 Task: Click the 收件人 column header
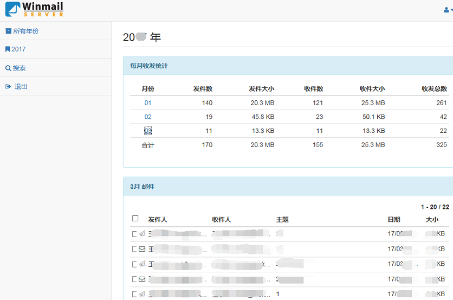(221, 220)
